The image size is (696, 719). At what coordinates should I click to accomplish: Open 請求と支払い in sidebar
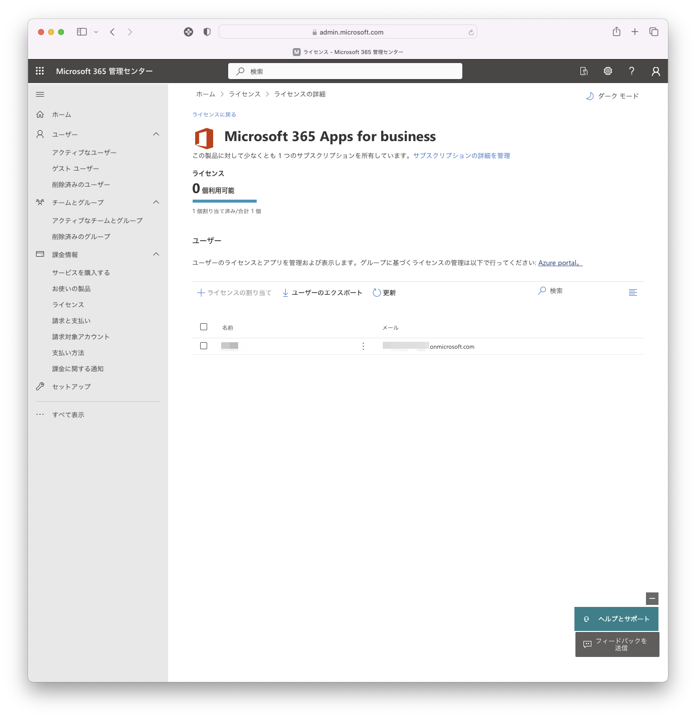pyautogui.click(x=72, y=321)
